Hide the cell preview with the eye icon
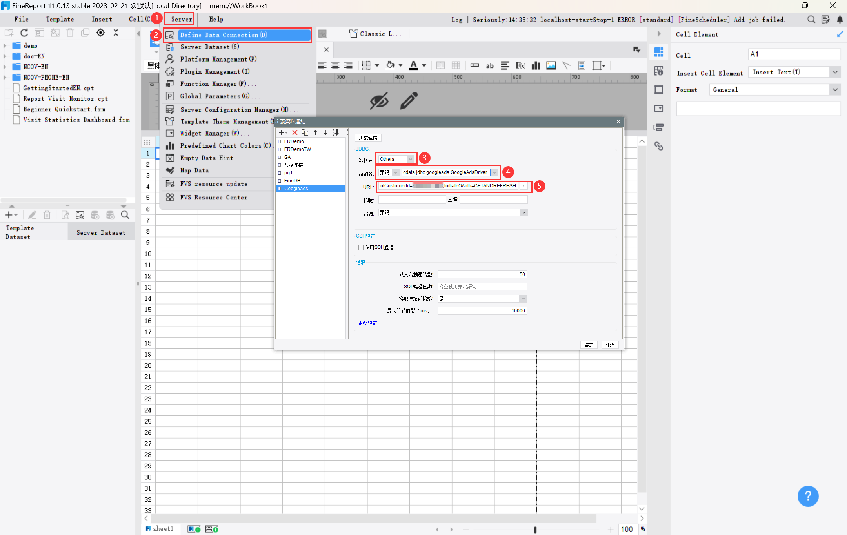847x535 pixels. [x=379, y=101]
